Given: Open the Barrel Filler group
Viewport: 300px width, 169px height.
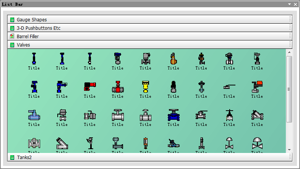Looking at the screenshot, I should pos(28,36).
